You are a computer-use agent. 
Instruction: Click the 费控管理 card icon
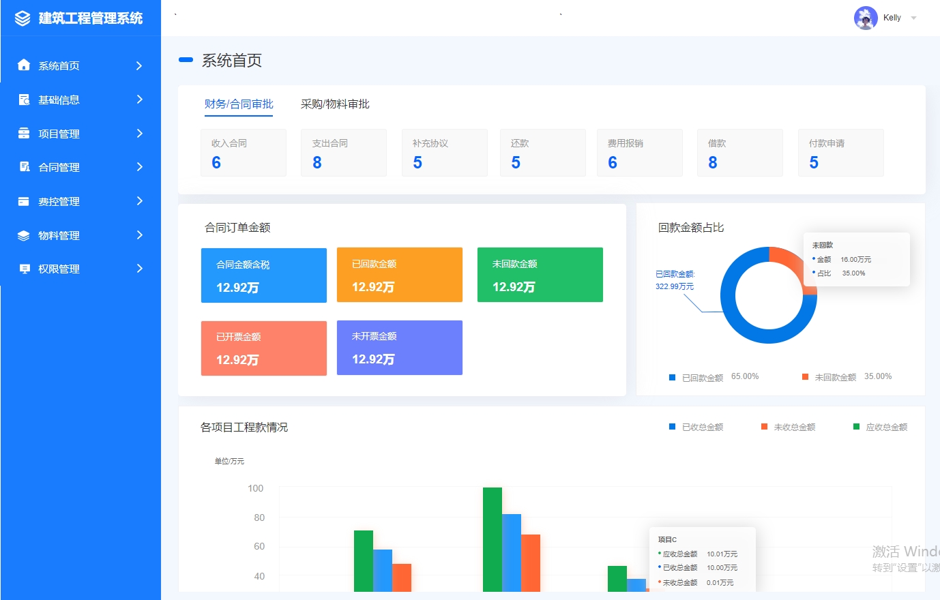point(24,201)
